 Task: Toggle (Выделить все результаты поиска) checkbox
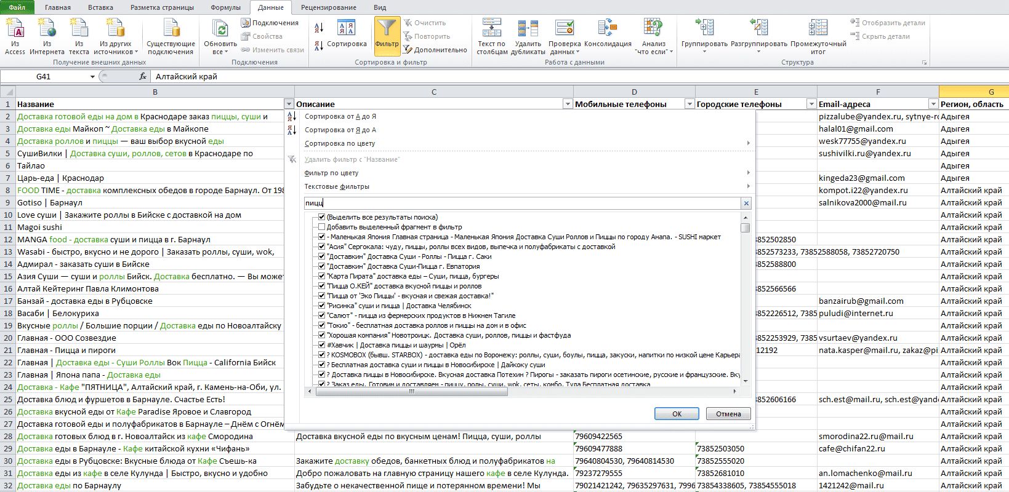tap(321, 217)
